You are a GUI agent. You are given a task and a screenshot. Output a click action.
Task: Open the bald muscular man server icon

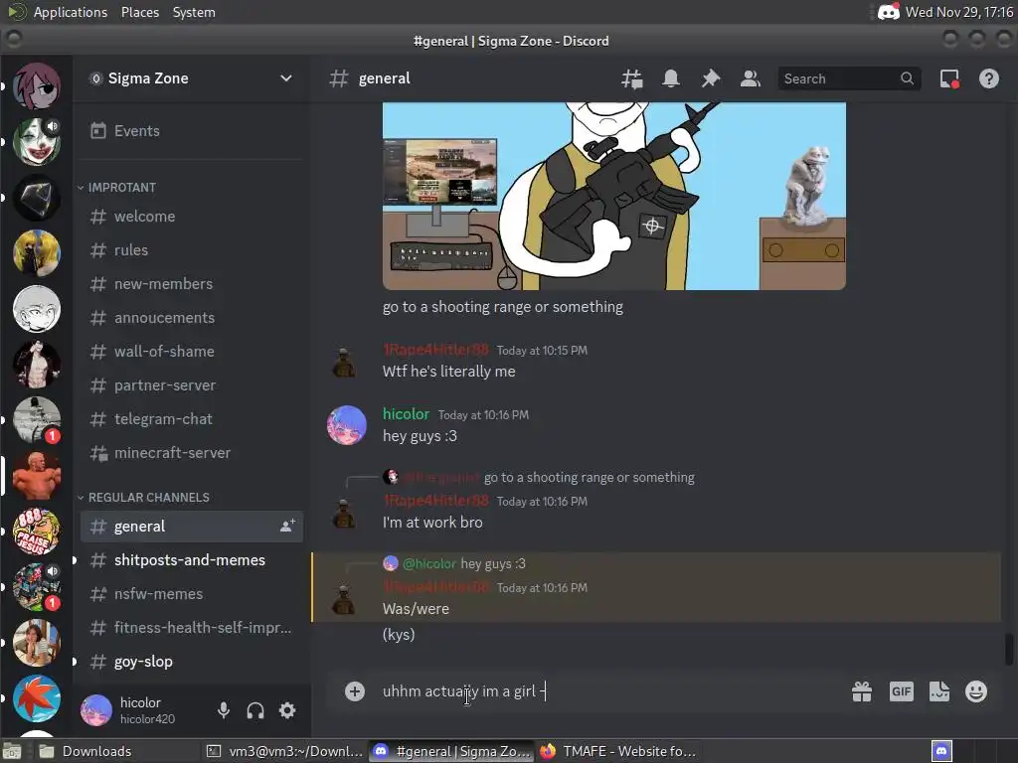[37, 476]
